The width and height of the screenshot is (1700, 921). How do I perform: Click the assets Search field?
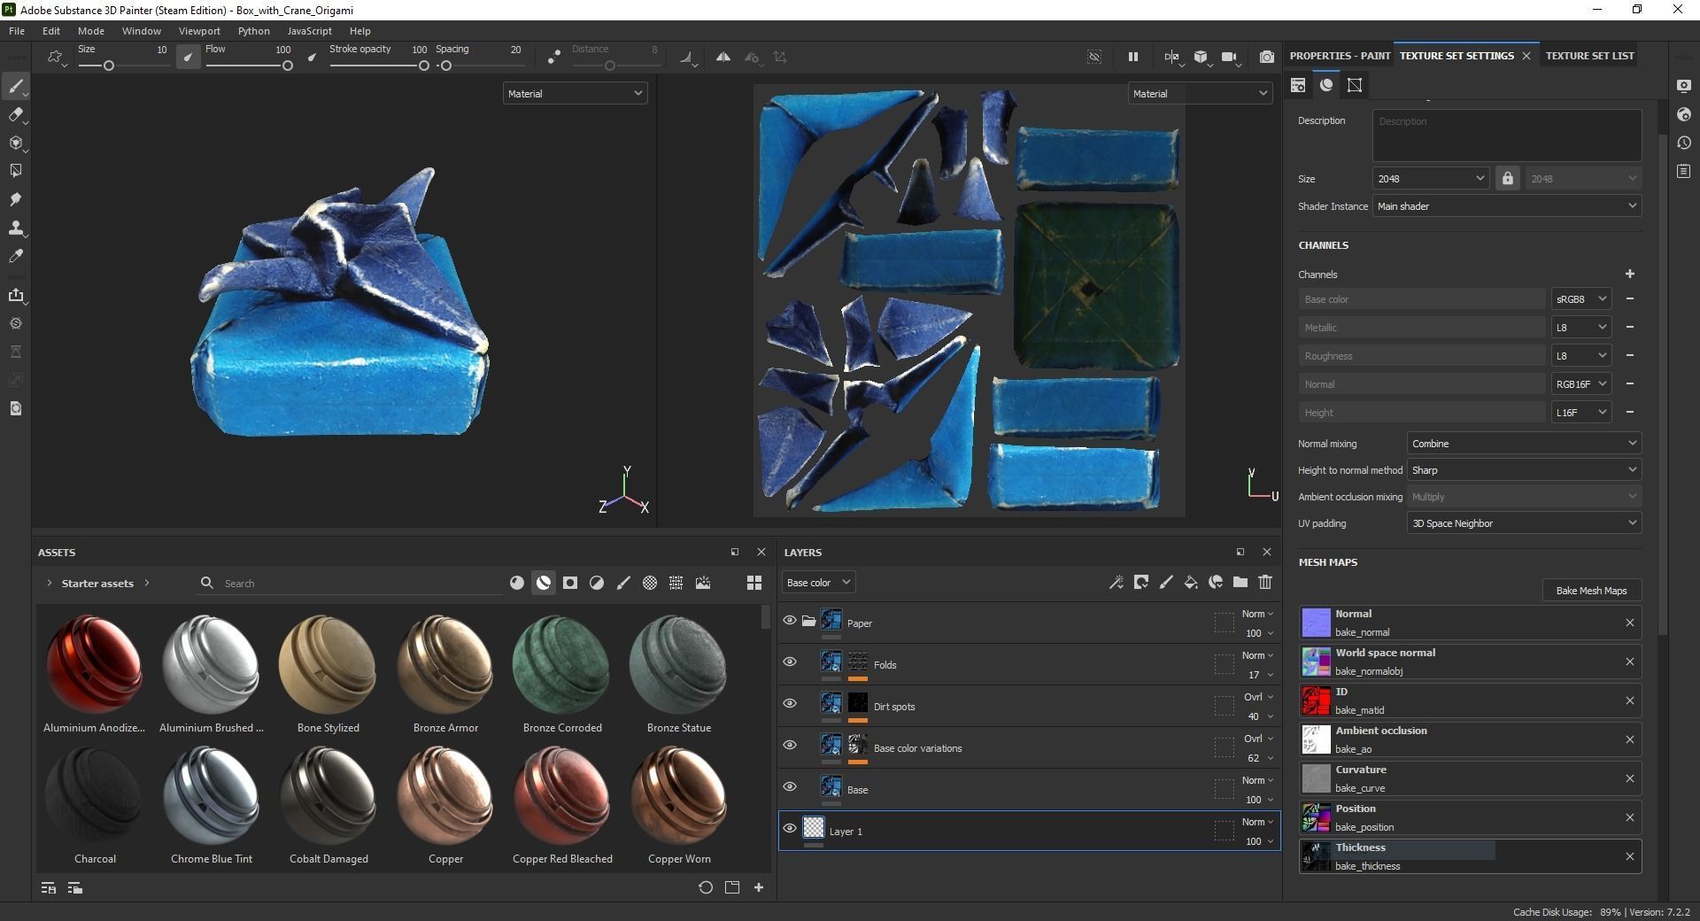(x=361, y=583)
